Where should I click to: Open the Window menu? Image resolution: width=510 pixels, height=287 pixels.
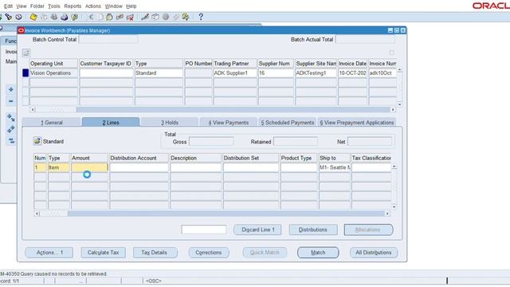pyautogui.click(x=113, y=6)
